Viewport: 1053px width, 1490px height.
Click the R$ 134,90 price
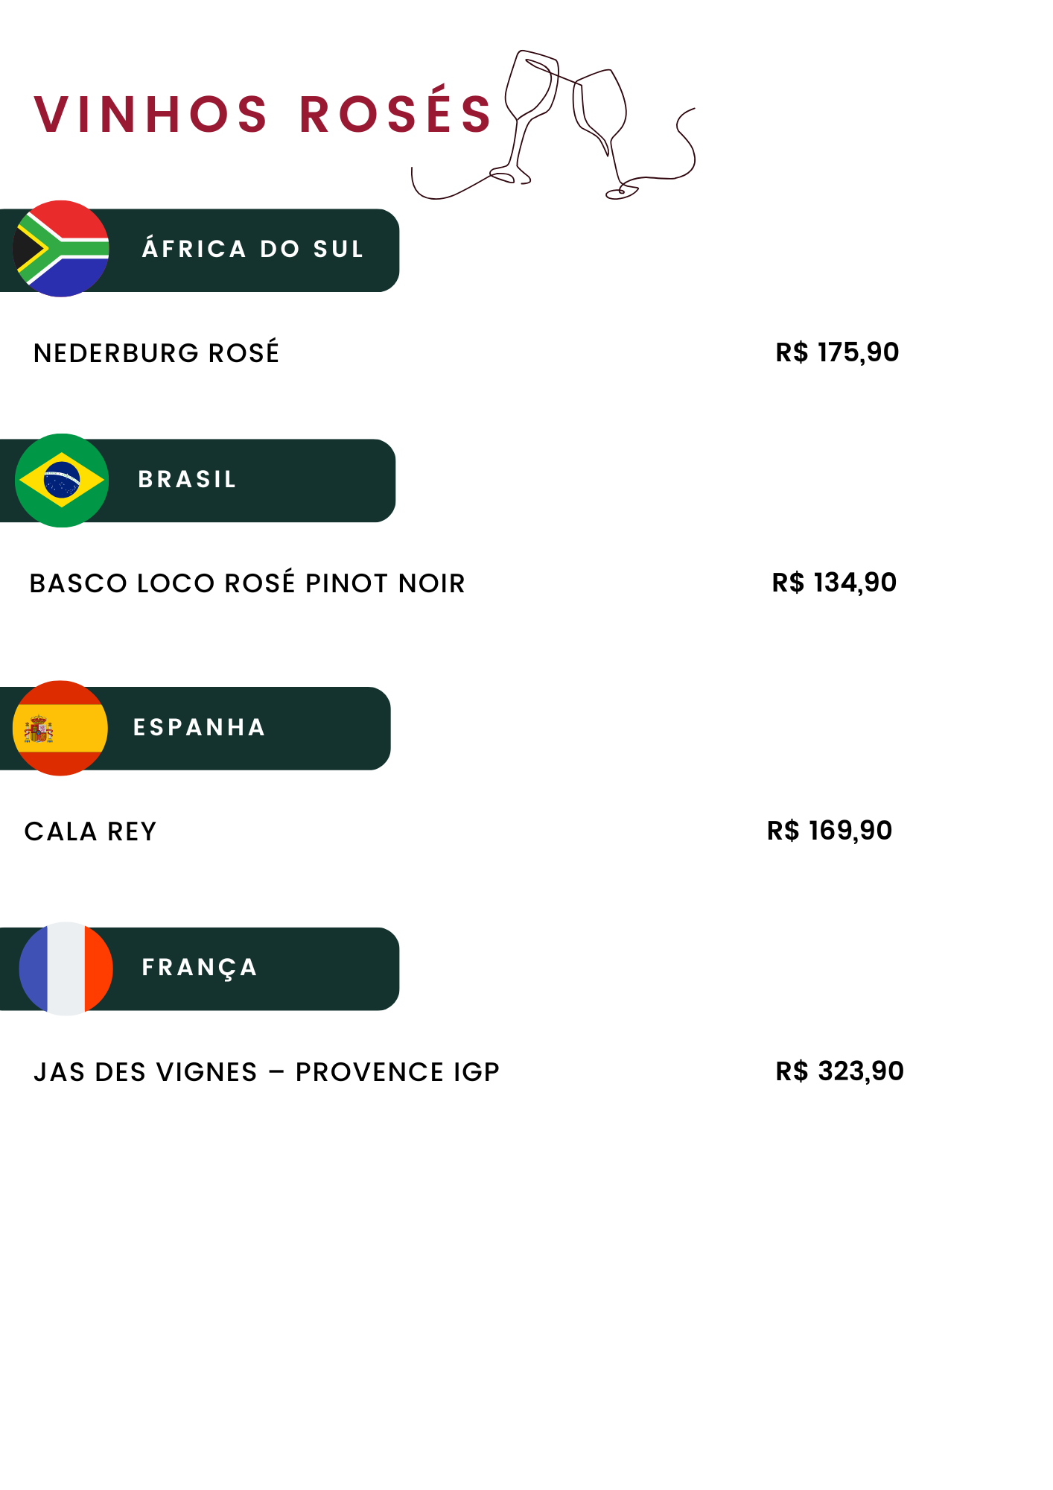tap(834, 582)
